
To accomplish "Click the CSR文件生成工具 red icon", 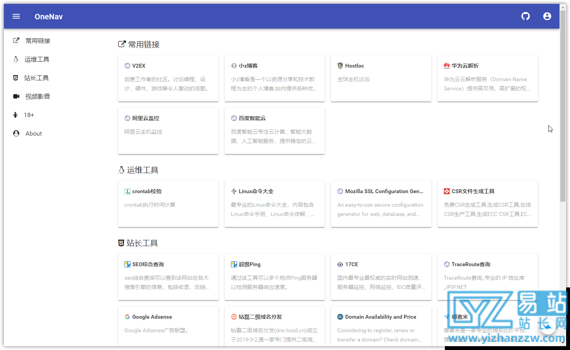I will [447, 191].
